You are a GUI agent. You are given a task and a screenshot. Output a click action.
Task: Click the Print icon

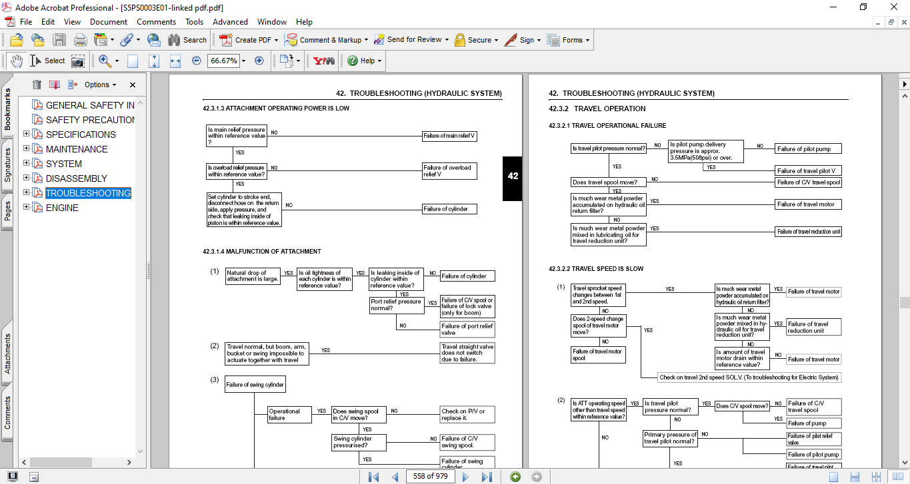80,40
